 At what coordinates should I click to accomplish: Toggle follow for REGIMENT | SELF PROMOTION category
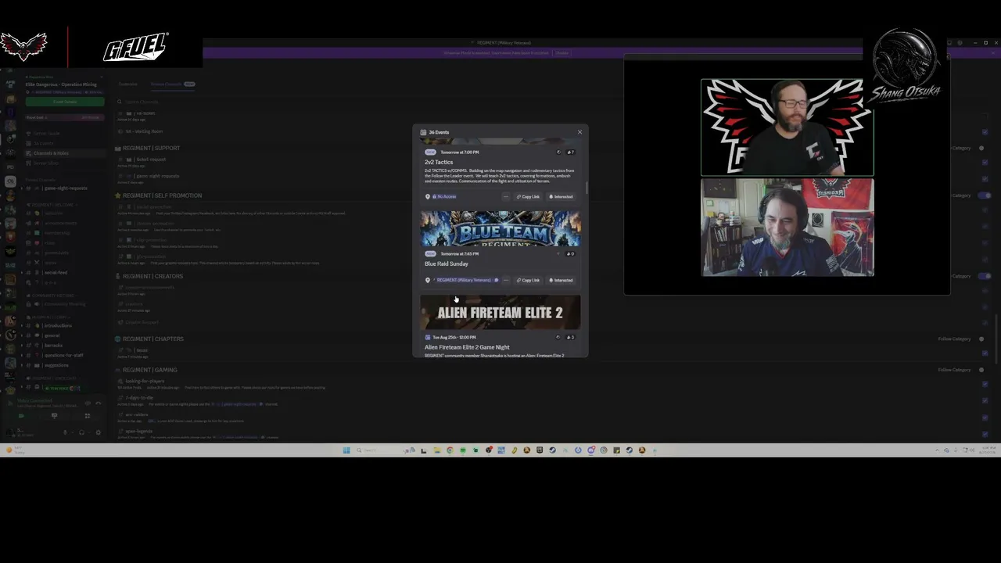click(985, 195)
